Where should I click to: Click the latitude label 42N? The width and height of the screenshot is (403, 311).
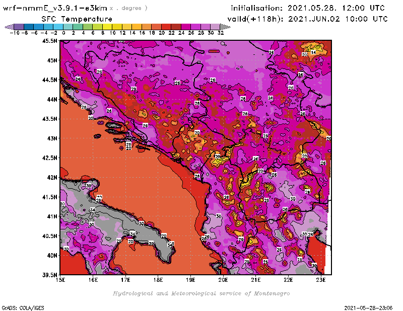52,178
